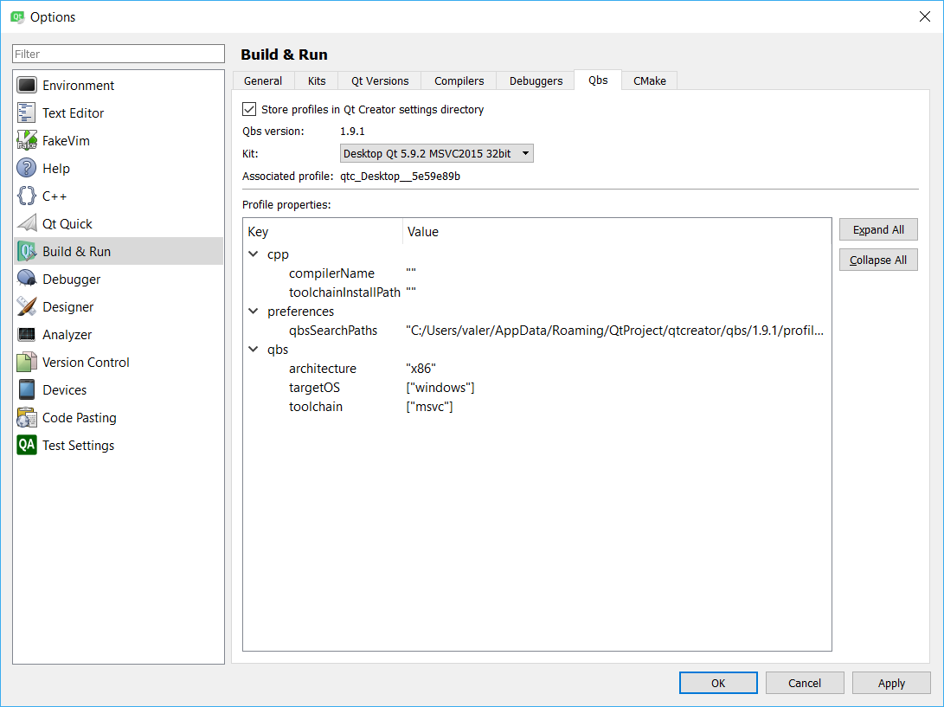Open the Test Settings QA icon
Viewport: 944px width, 707px height.
click(x=27, y=445)
